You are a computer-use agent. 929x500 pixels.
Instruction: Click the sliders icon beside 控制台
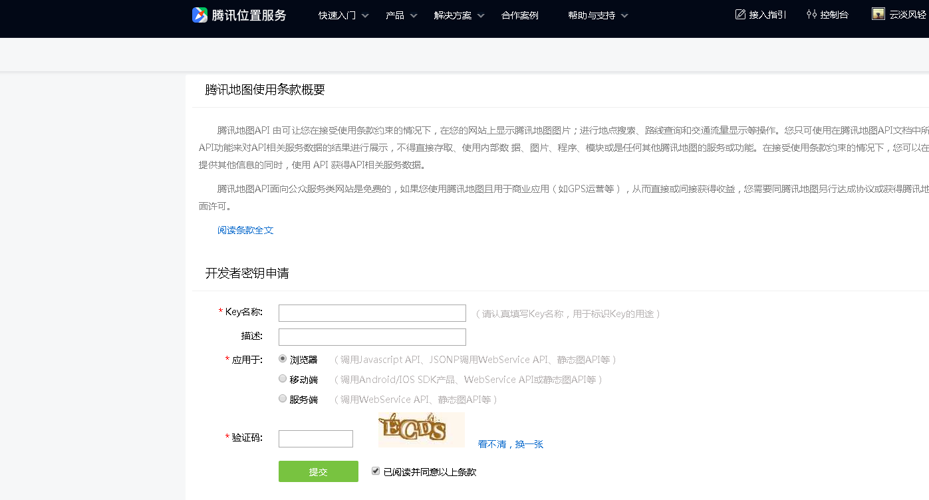811,14
